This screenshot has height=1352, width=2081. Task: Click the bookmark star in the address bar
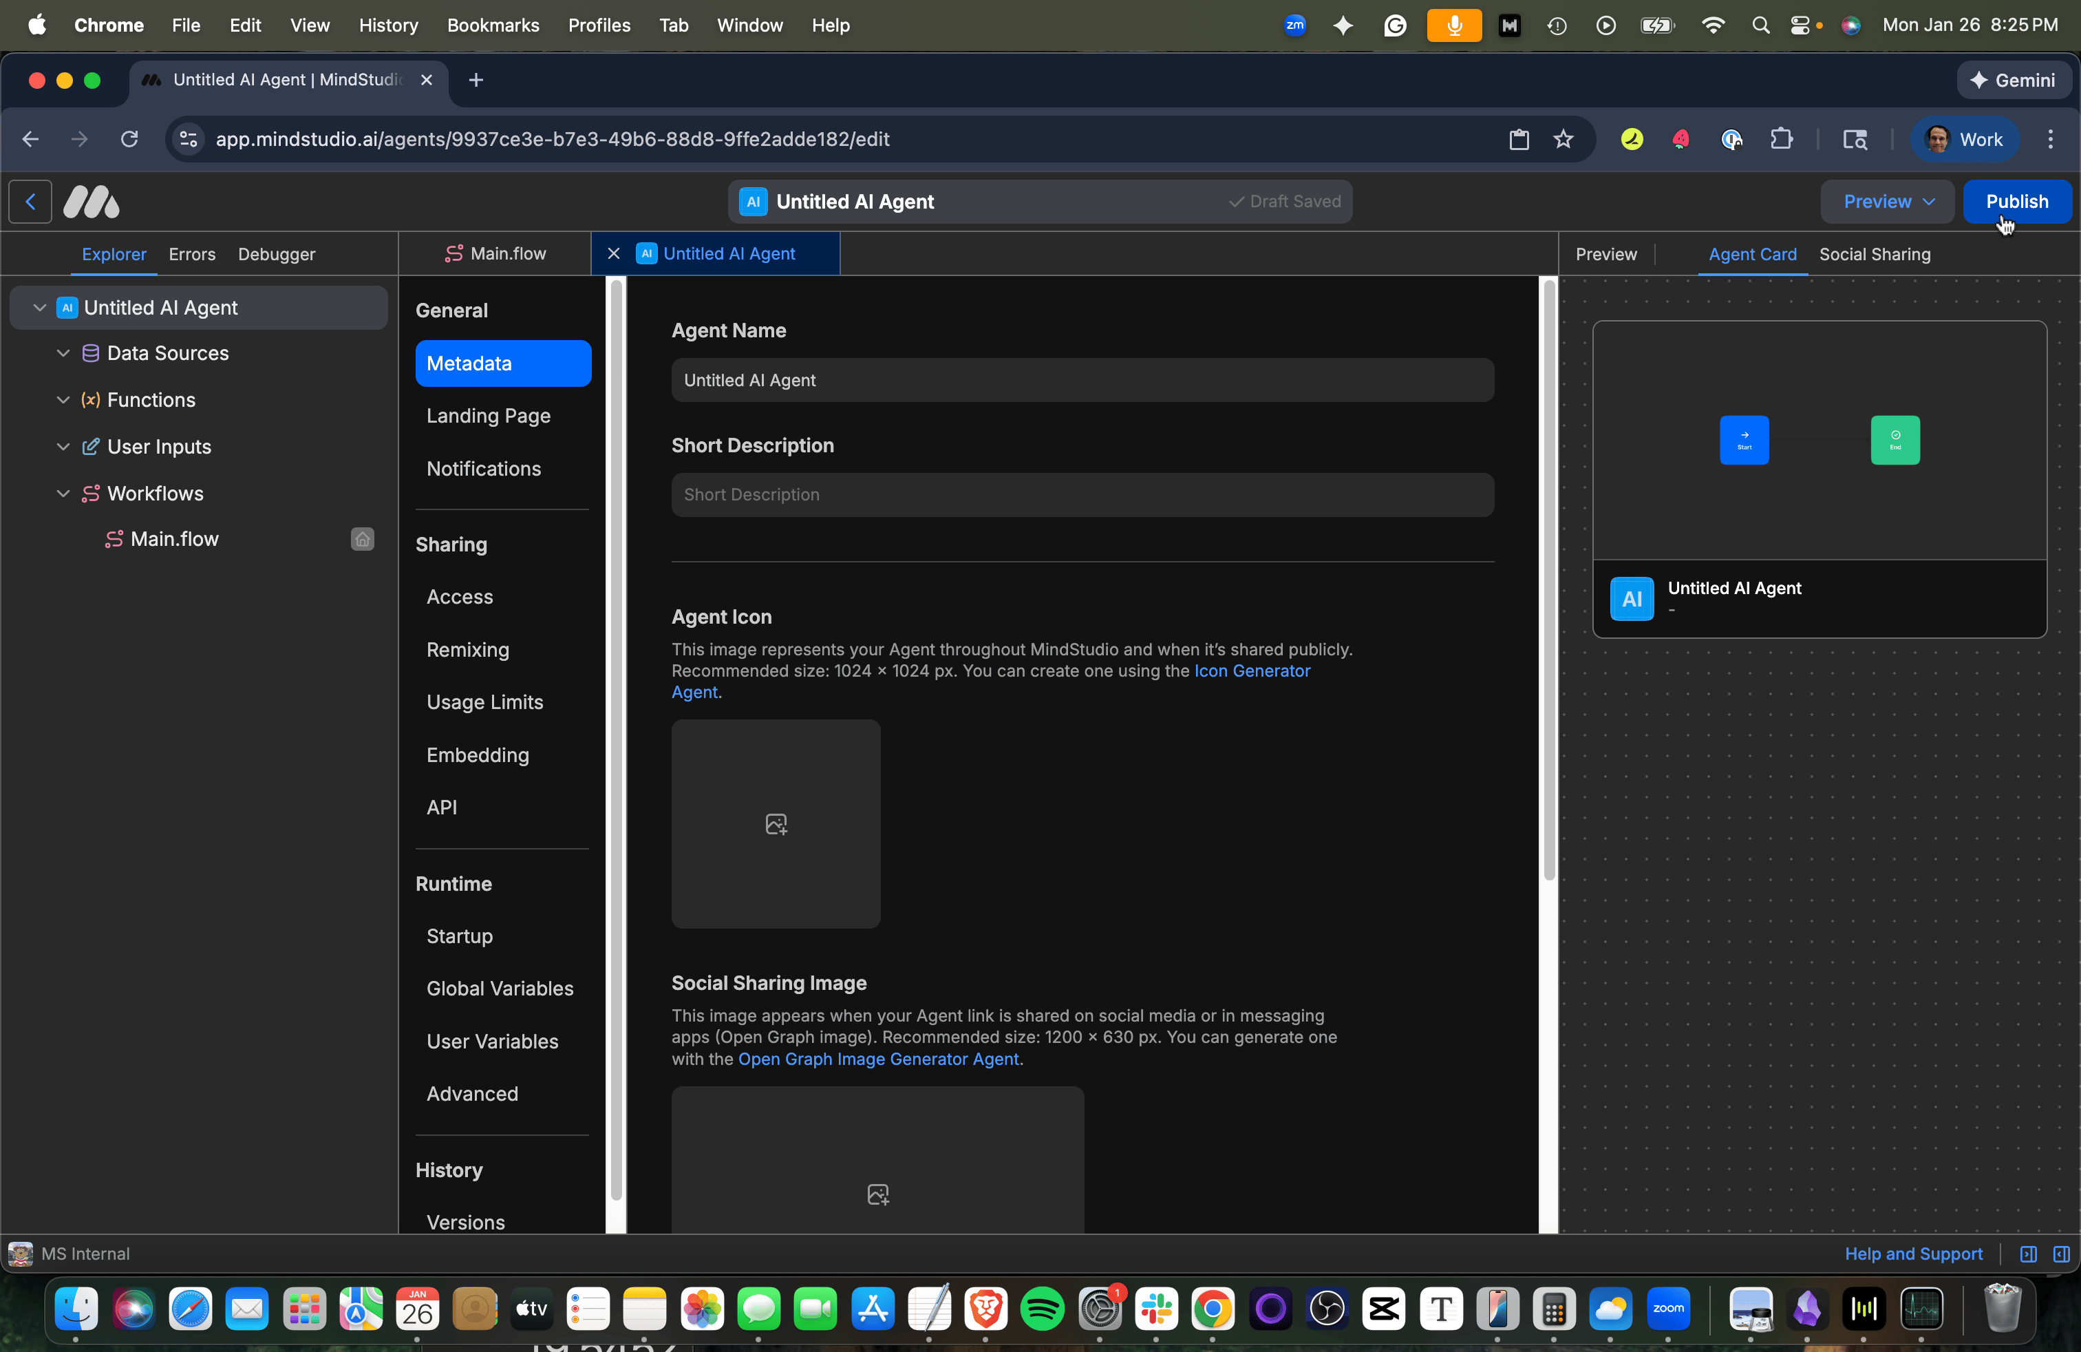(x=1563, y=139)
